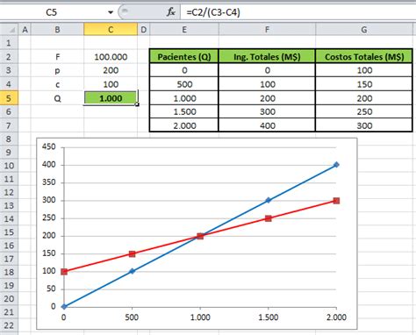The height and width of the screenshot is (335, 416).
Task: Click cell C4 with value 100
Action: tap(111, 84)
